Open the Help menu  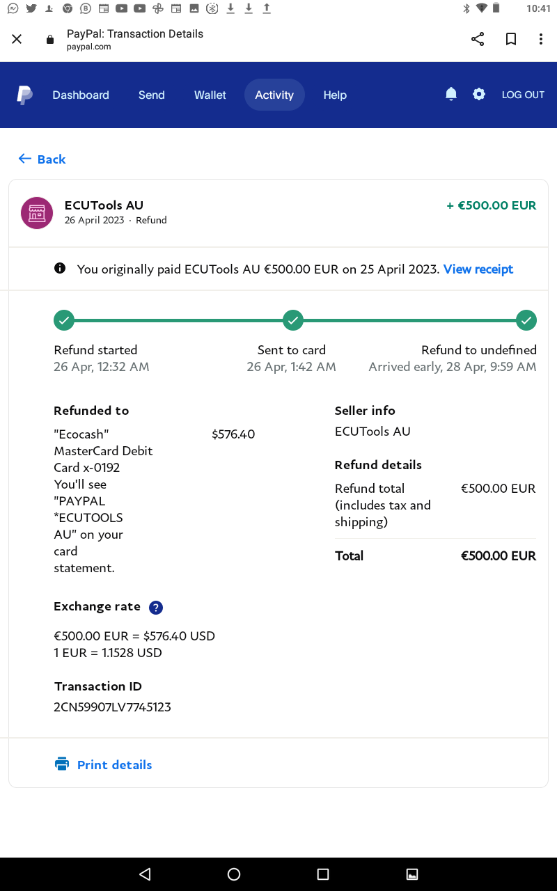(x=335, y=95)
